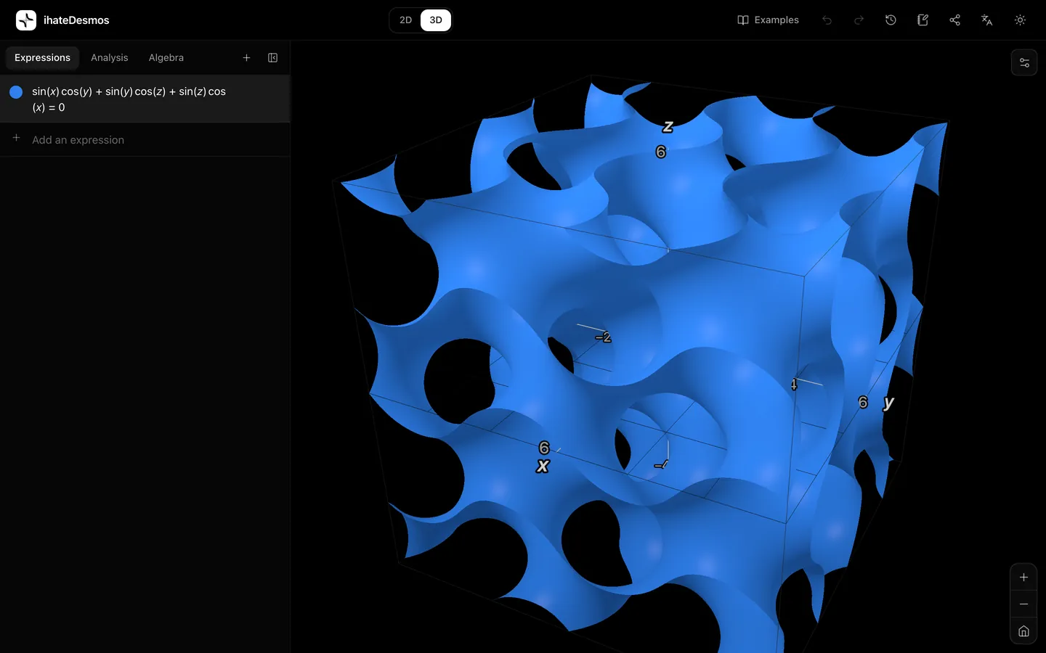Edit the sin(x)cos(y) expression text
Image resolution: width=1046 pixels, height=653 pixels.
[129, 99]
